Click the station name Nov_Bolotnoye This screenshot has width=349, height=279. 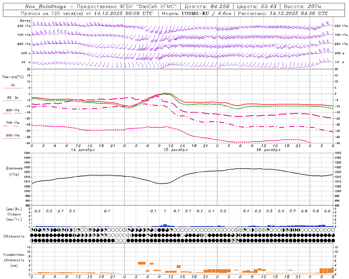click(x=46, y=7)
